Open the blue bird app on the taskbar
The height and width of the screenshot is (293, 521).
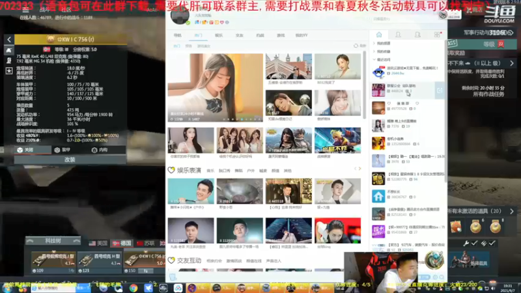pyautogui.click(x=148, y=288)
